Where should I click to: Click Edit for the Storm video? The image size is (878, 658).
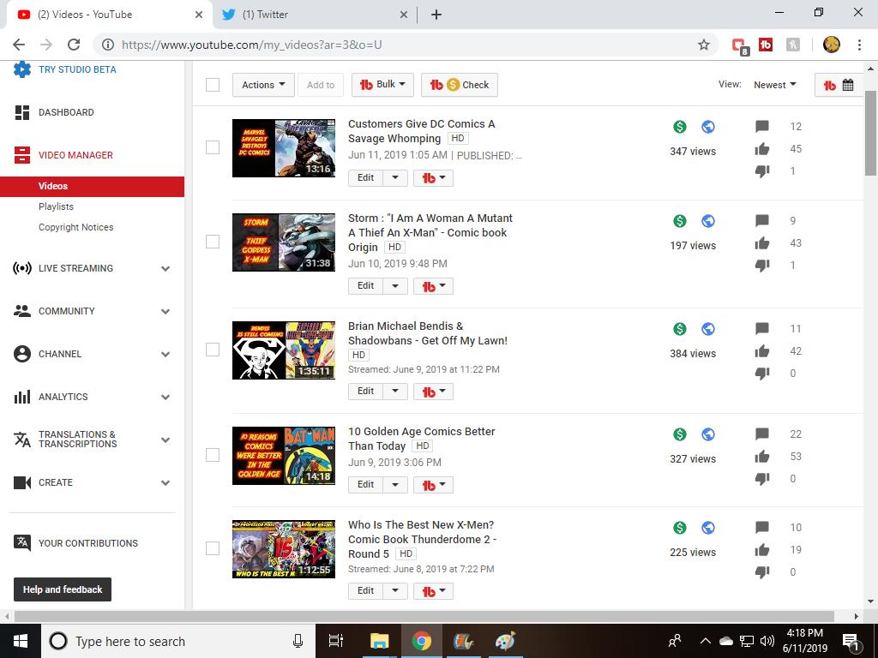[x=365, y=286]
